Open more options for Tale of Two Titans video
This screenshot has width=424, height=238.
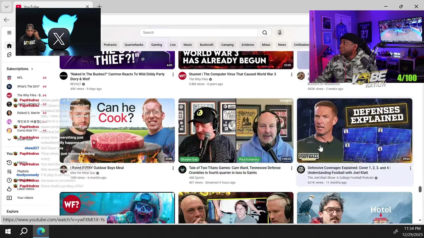[x=291, y=168]
